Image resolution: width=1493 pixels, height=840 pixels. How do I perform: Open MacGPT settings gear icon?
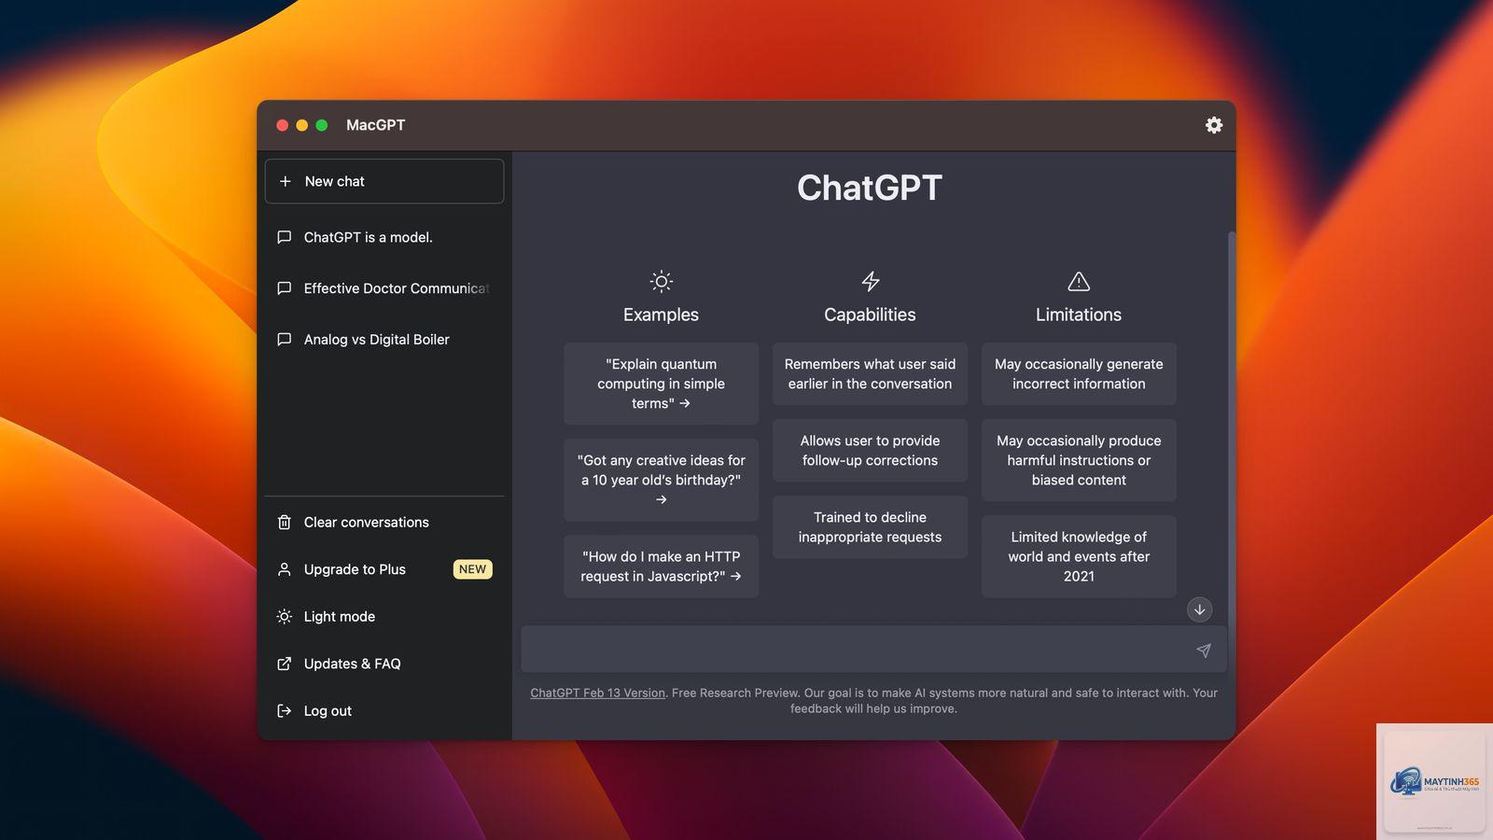[1213, 125]
